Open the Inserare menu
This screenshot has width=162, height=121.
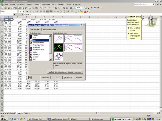[x=29, y=4]
